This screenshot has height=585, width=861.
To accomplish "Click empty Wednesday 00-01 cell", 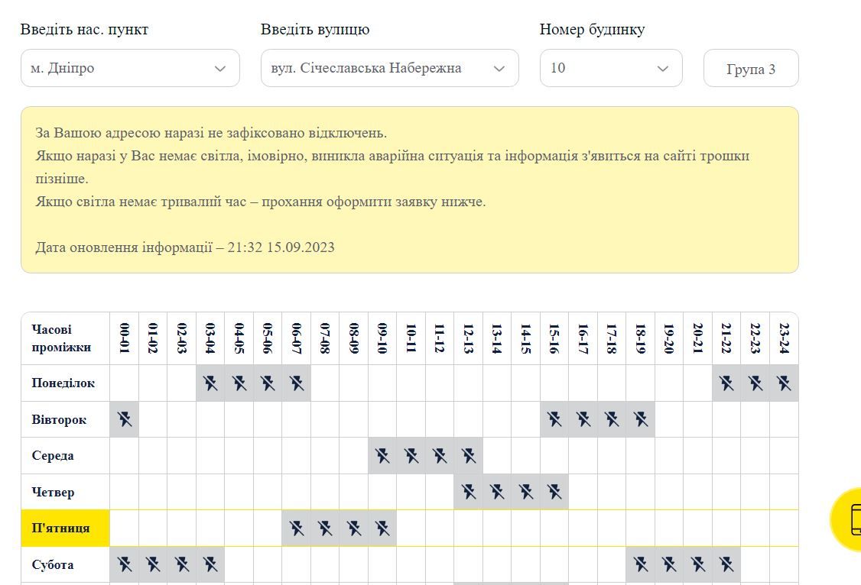I will [x=125, y=456].
